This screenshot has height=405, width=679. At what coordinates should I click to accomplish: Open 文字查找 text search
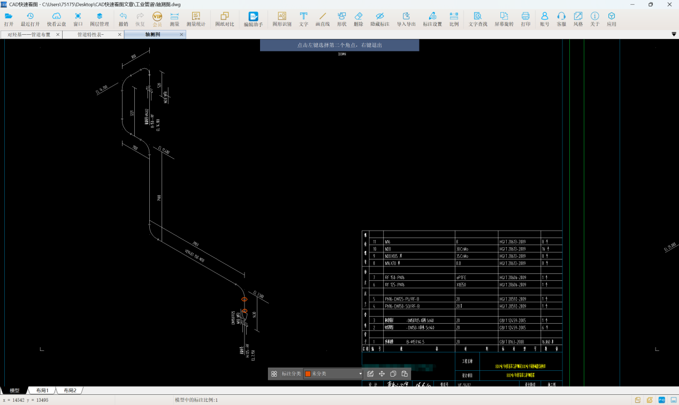pyautogui.click(x=478, y=19)
